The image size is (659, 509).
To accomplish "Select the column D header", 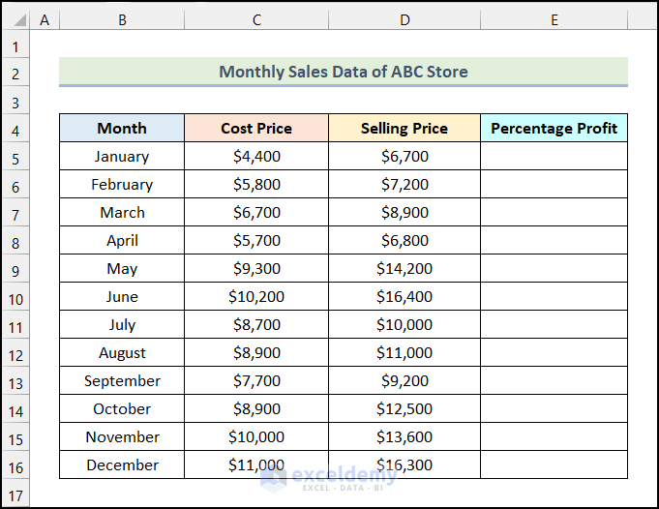I will (404, 19).
